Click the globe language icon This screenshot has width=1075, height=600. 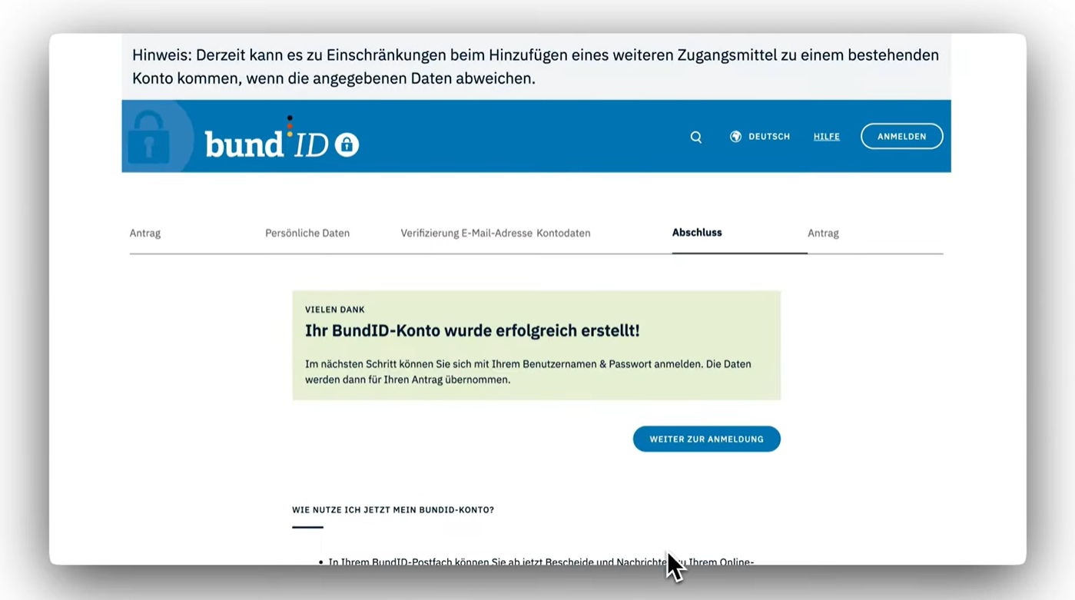[x=735, y=136]
